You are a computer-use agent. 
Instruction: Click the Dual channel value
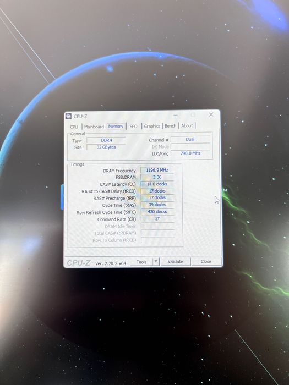point(190,139)
